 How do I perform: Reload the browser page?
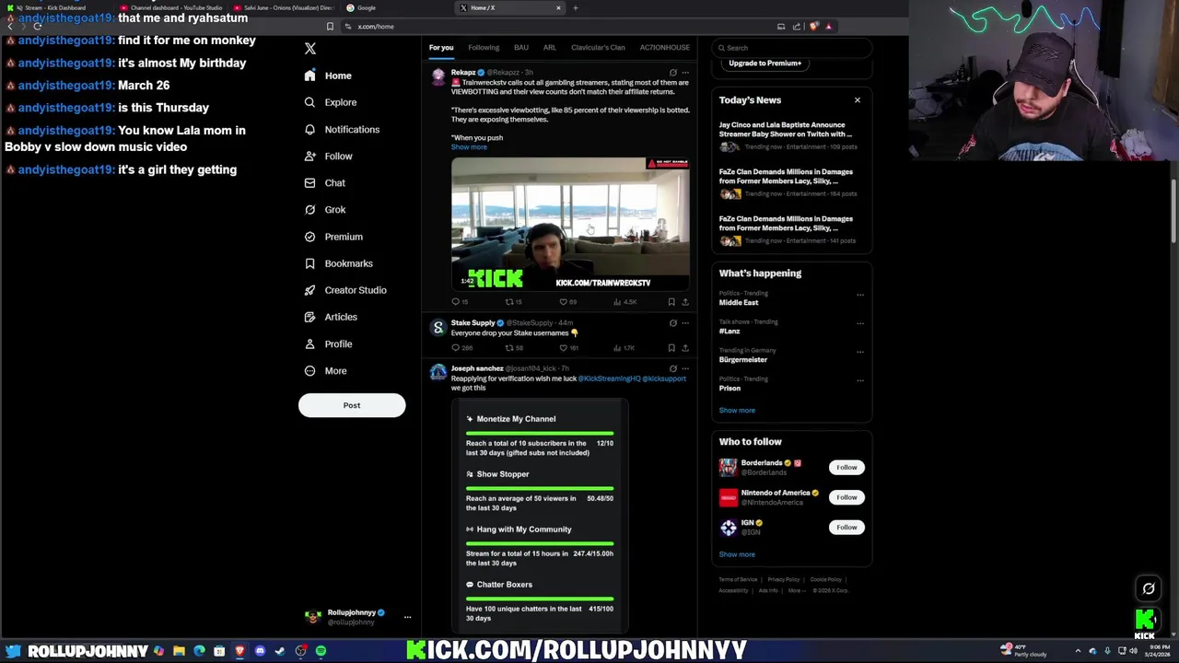(37, 27)
